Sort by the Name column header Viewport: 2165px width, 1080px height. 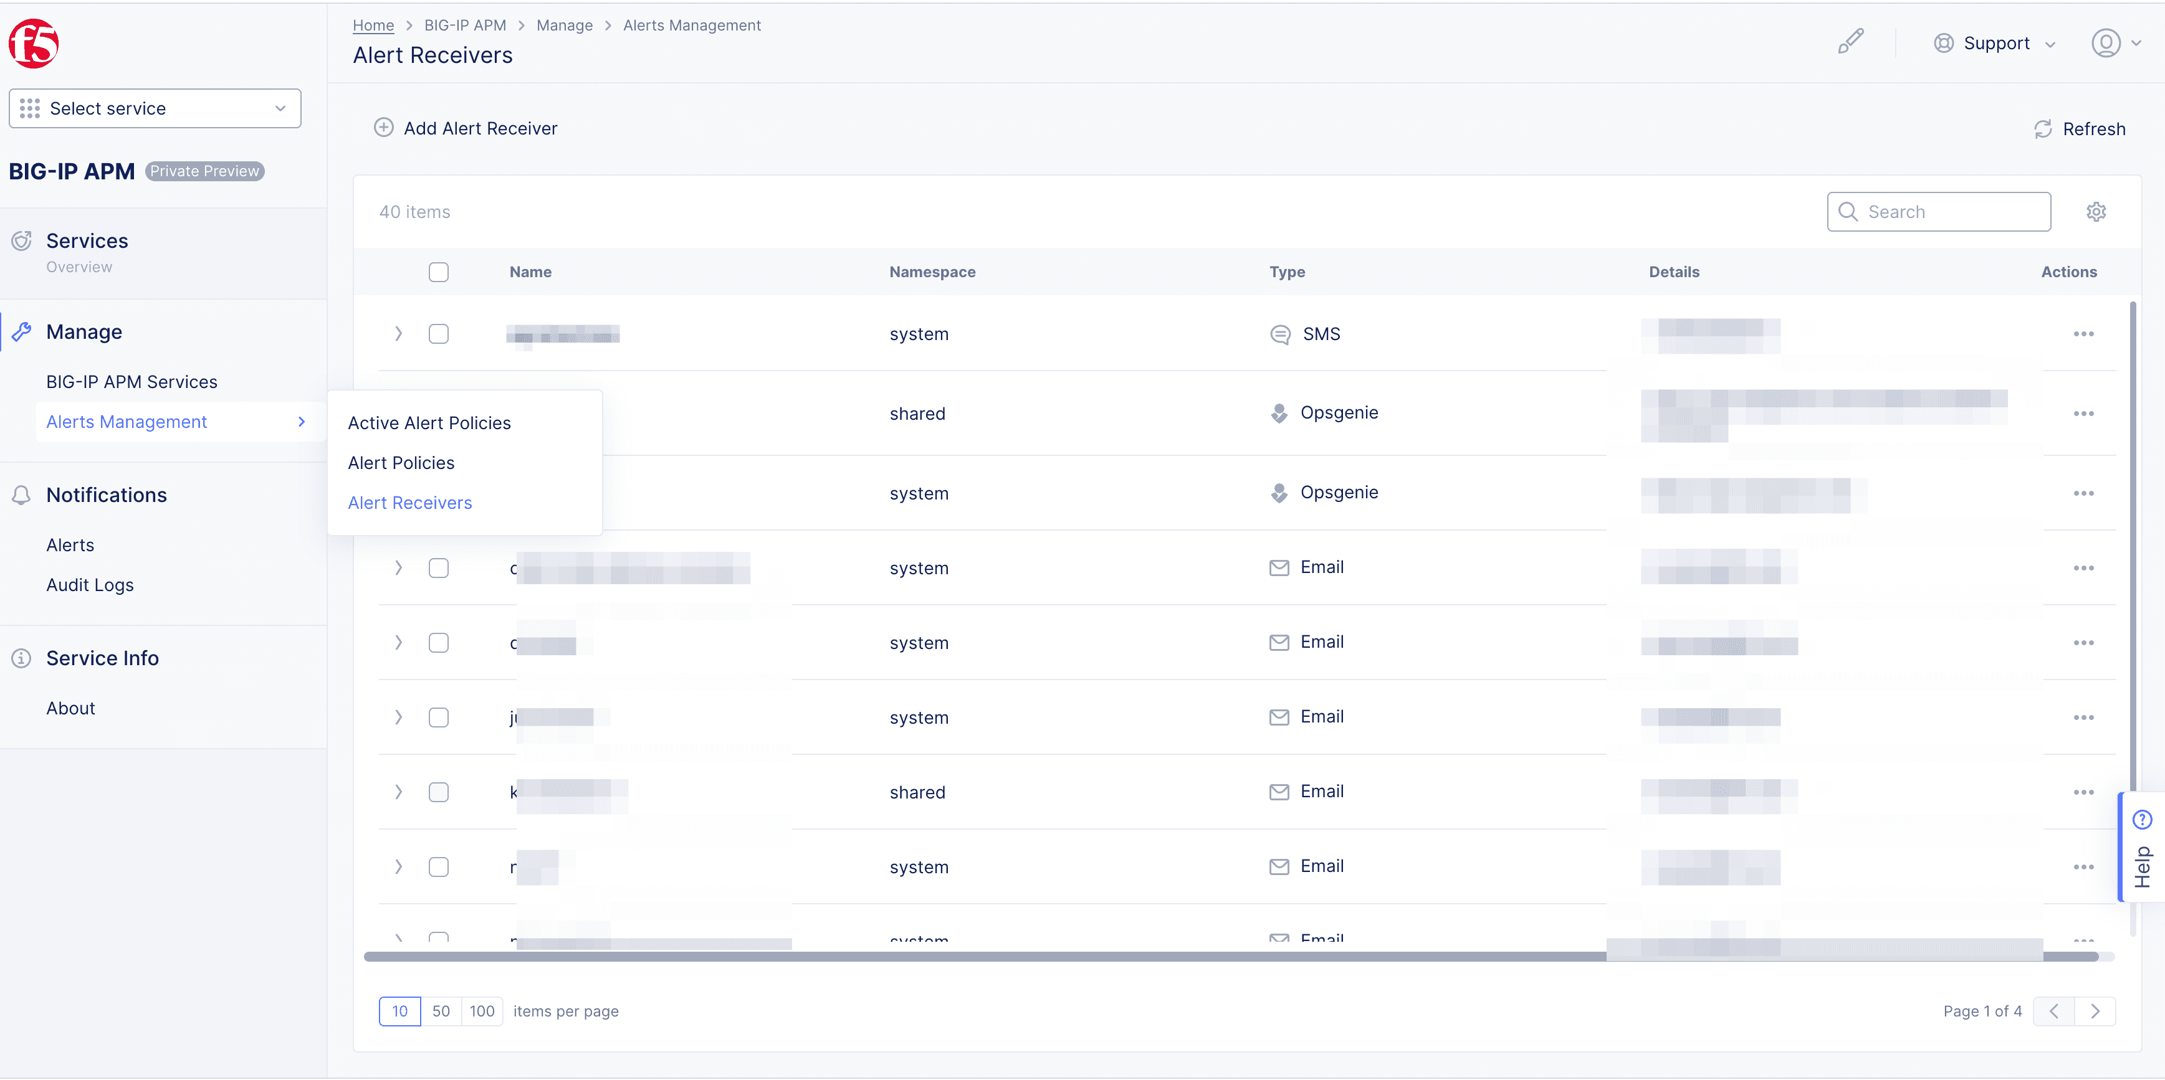(530, 272)
